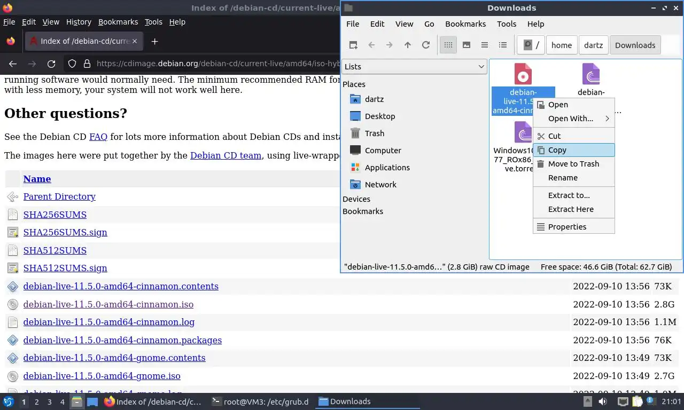Download debian-live cinnamon.iso link
Viewport: 684px width, 410px height.
108,304
